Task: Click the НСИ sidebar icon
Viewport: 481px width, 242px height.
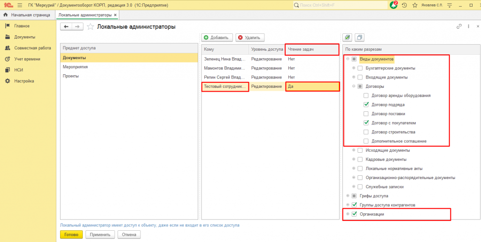Action: tap(8, 70)
